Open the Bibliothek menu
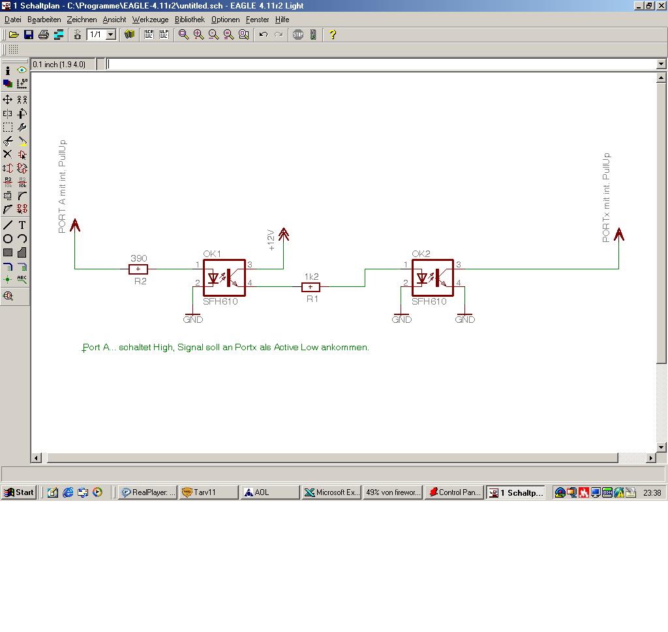 [190, 20]
